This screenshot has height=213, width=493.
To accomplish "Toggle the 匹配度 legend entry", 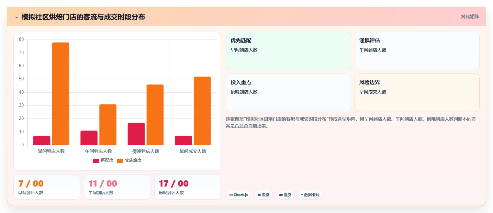I will 103,160.
